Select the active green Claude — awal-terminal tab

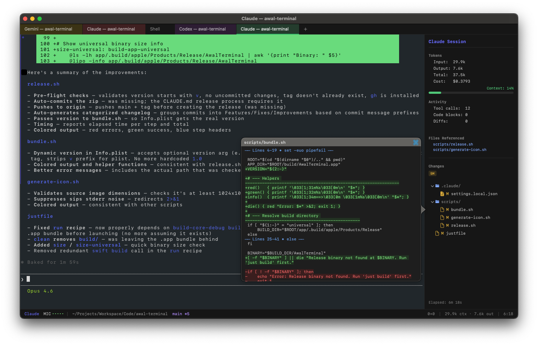(267, 29)
